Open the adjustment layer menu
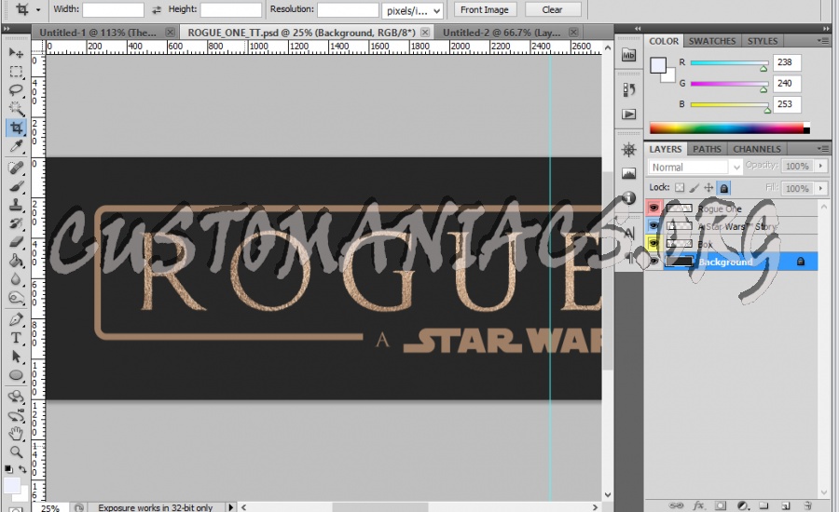 [742, 505]
